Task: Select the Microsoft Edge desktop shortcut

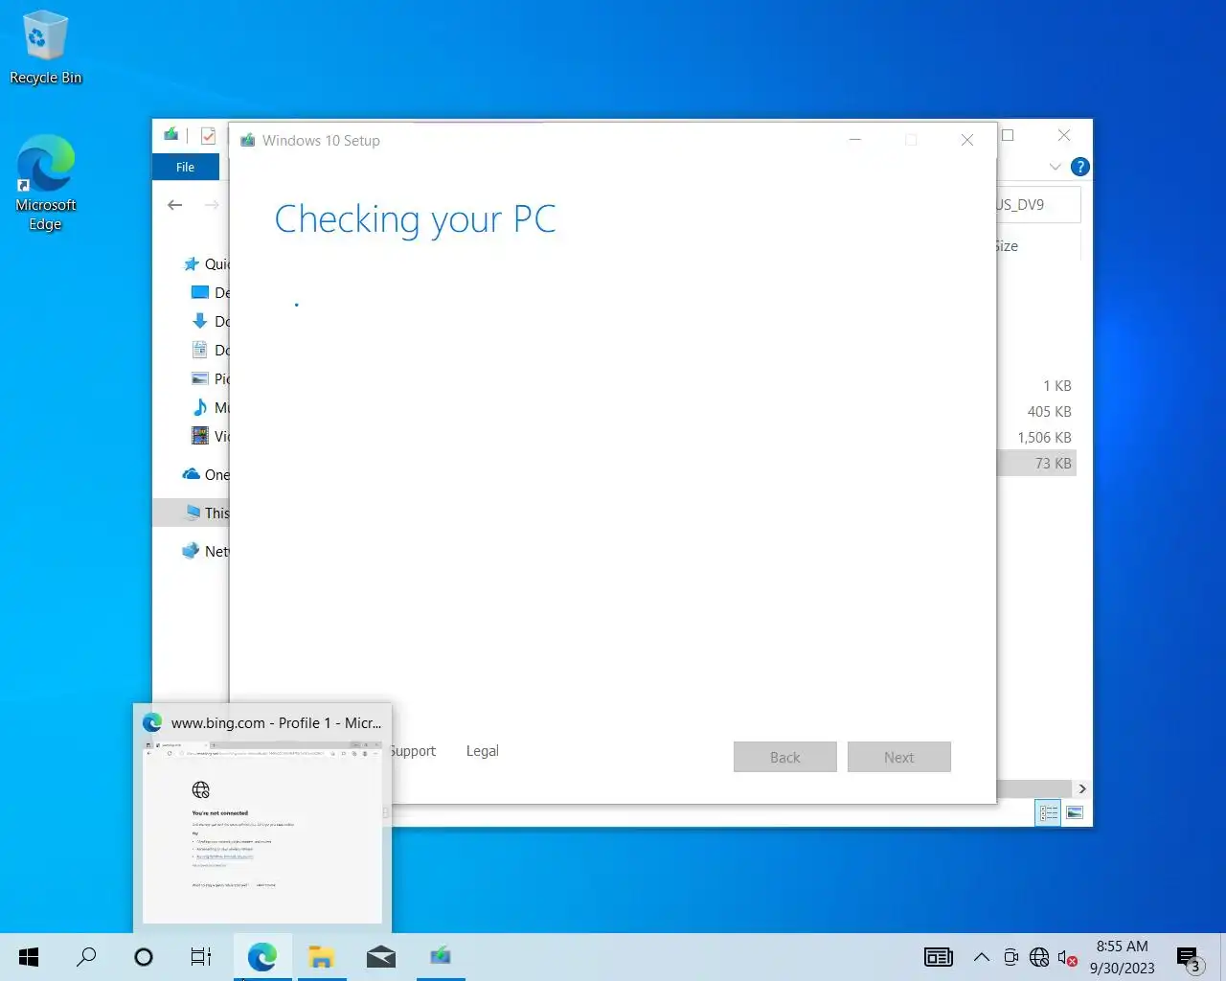Action: pyautogui.click(x=45, y=182)
